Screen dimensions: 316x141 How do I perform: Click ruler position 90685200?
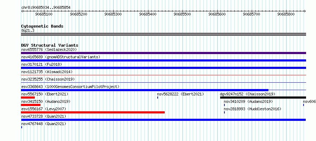coord(78,14)
